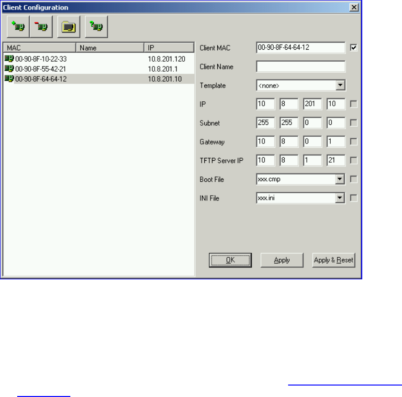Click the Add Client toolbar icon
Image resolution: width=402 pixels, height=397 pixels.
18,27
